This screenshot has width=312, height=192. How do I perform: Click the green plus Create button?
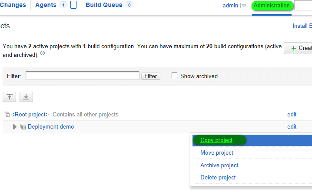coord(298,48)
